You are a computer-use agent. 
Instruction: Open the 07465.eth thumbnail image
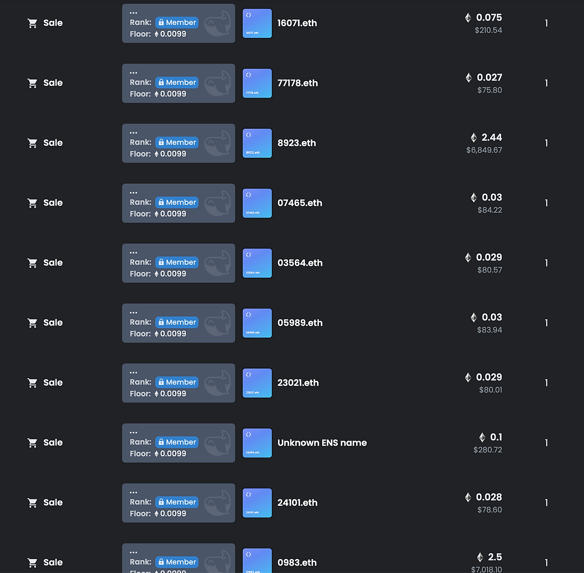[257, 203]
